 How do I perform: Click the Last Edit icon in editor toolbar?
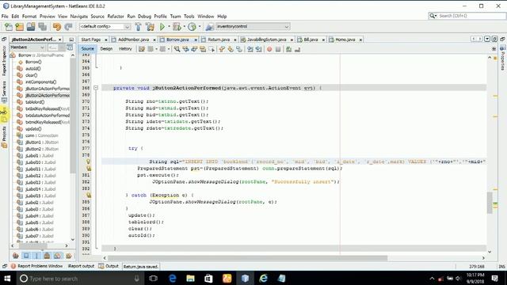pyautogui.click(x=142, y=49)
